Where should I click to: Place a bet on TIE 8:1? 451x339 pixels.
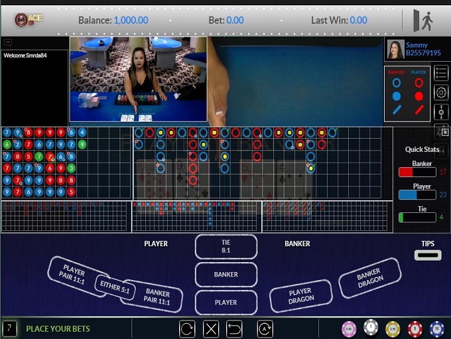[225, 246]
